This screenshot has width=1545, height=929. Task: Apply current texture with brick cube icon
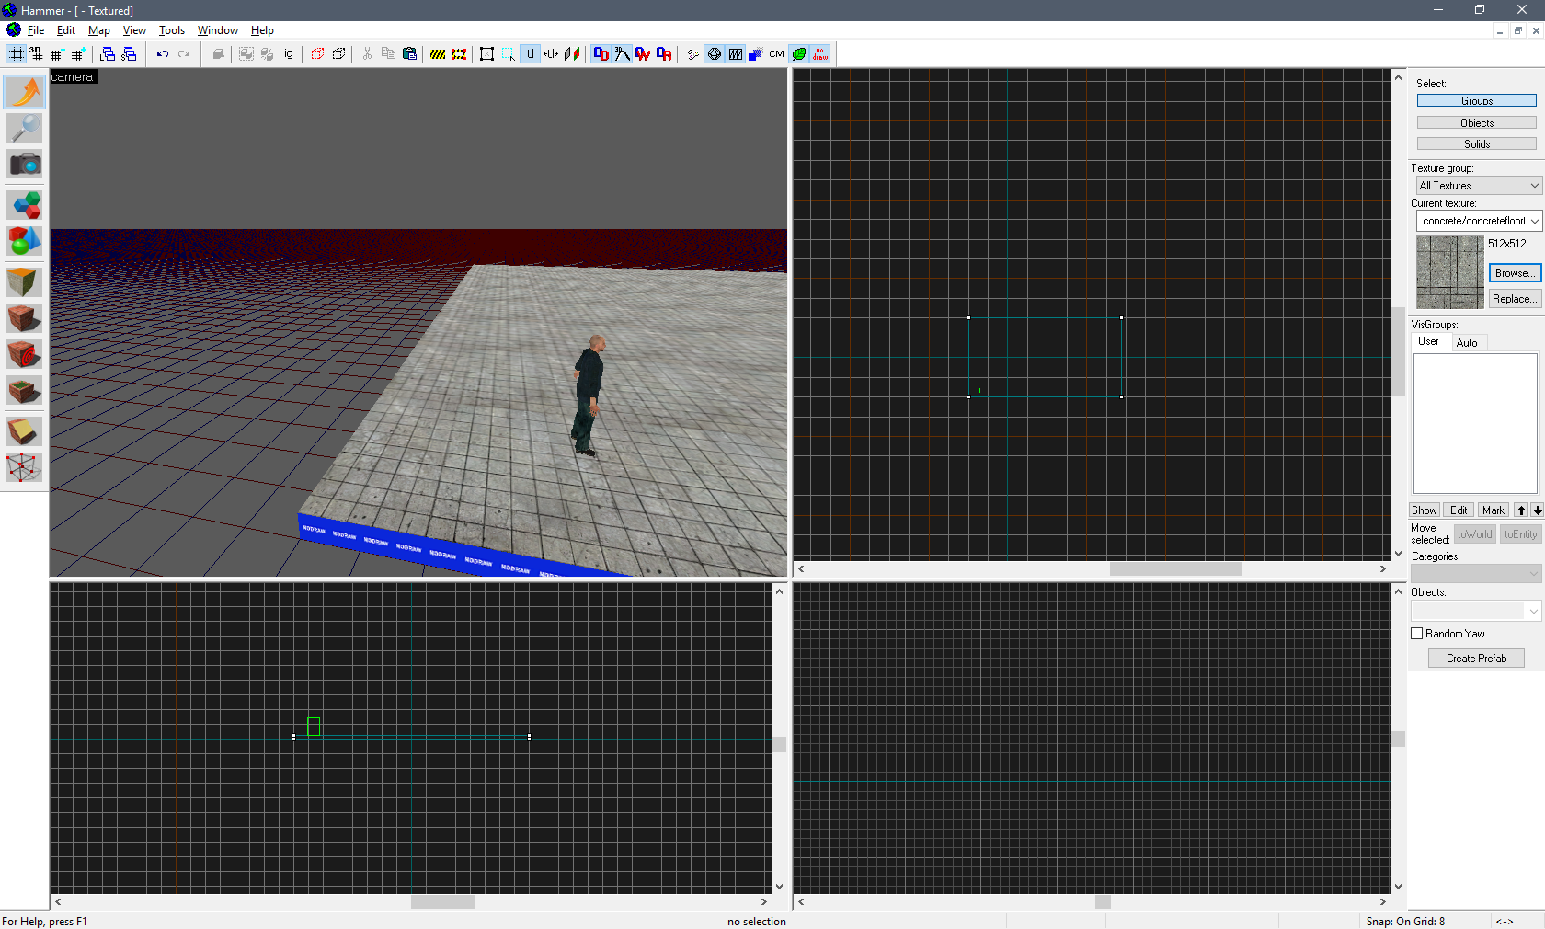click(x=25, y=318)
